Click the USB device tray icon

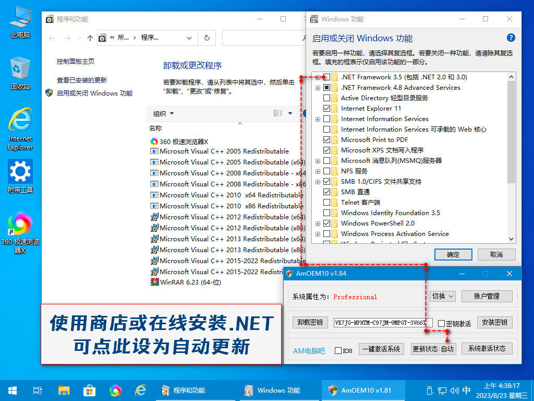[x=430, y=391]
